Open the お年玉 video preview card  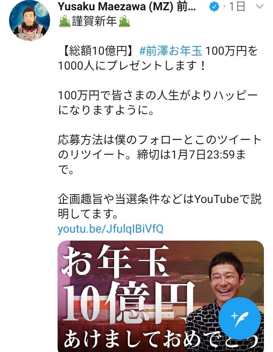click(x=161, y=296)
